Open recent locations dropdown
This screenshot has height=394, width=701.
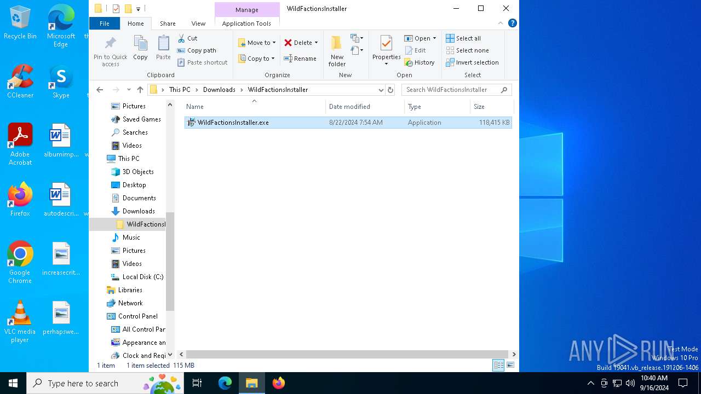(x=129, y=90)
